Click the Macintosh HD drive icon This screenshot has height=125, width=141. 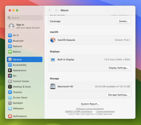coord(53,86)
